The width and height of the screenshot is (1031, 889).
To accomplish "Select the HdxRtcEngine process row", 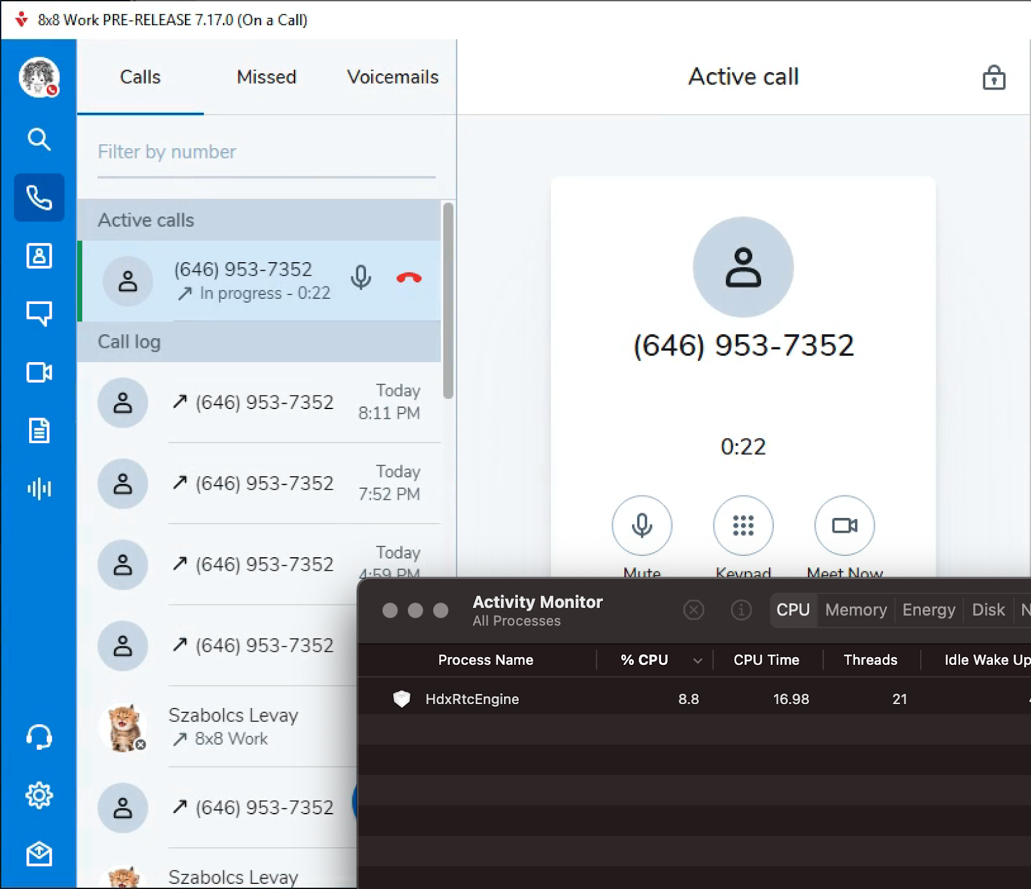I will pyautogui.click(x=695, y=699).
